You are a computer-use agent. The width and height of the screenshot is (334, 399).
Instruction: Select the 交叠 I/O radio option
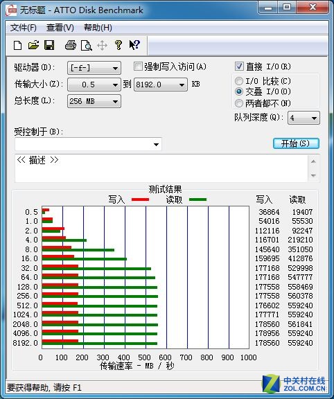pos(238,91)
